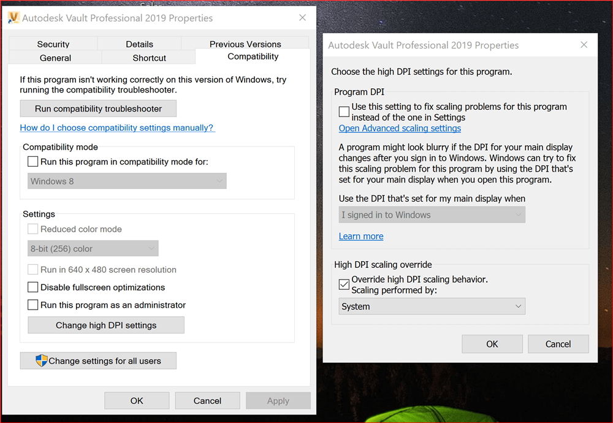The image size is (613, 423).
Task: Click the 'High DPI scaling override' group label
Action: click(x=383, y=265)
